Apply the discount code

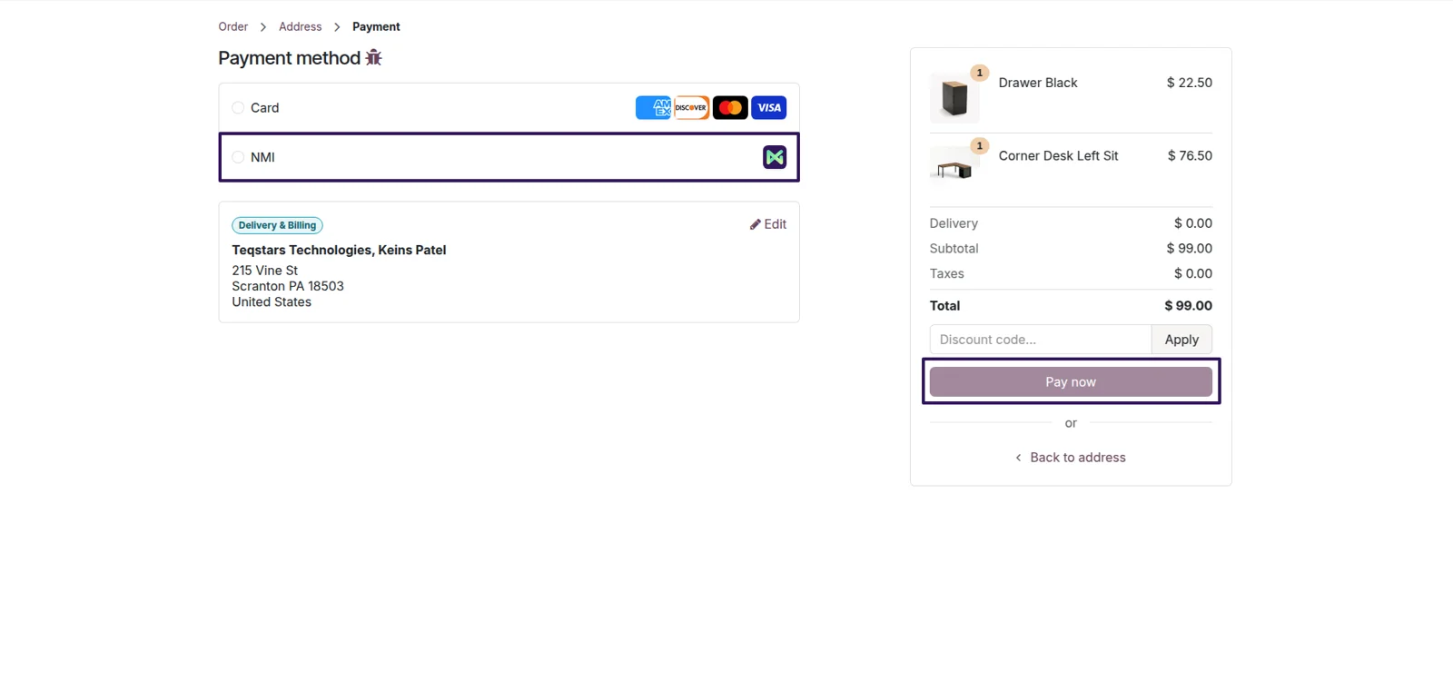tap(1181, 340)
